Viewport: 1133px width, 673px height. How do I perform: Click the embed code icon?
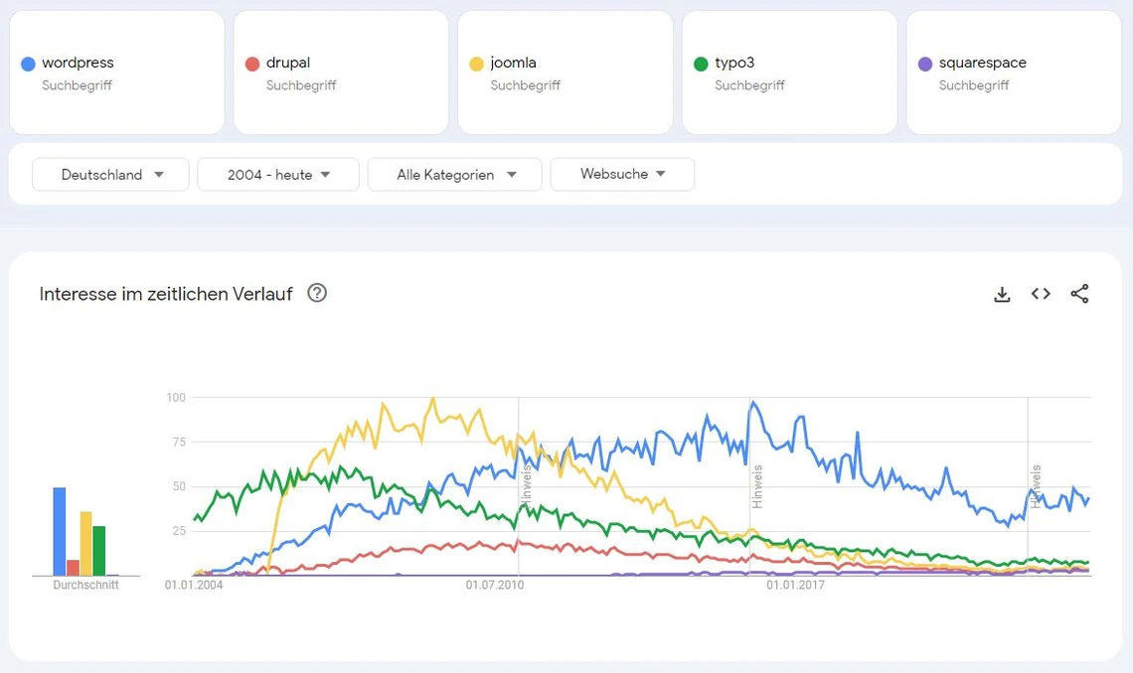pyautogui.click(x=1041, y=294)
